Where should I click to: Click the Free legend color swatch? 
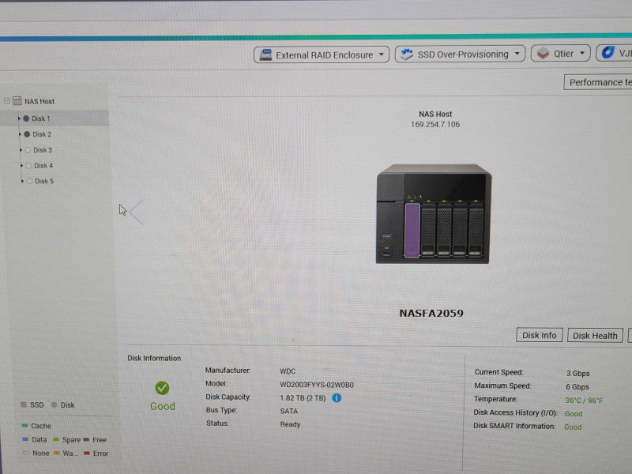click(86, 439)
